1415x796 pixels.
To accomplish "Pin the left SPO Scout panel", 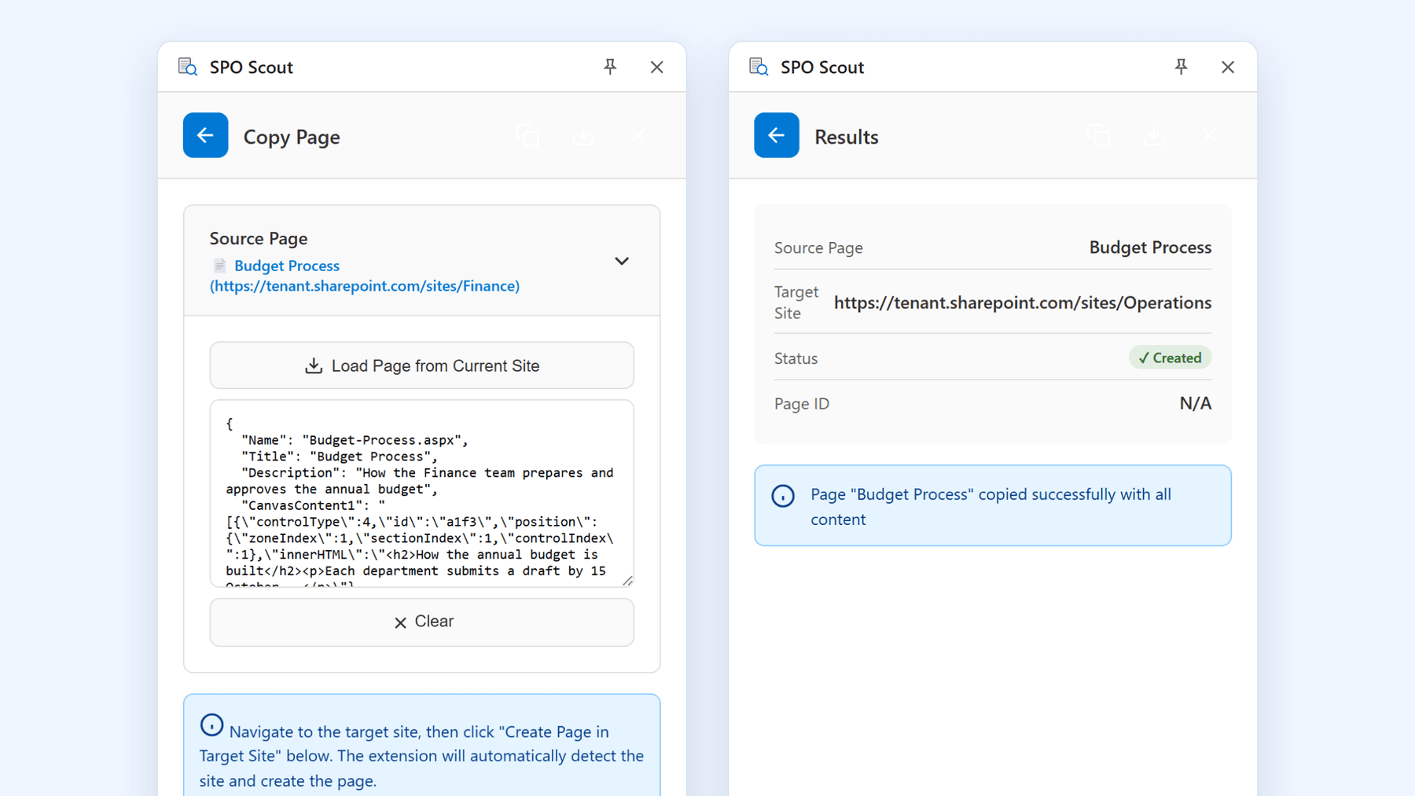I will pos(610,67).
